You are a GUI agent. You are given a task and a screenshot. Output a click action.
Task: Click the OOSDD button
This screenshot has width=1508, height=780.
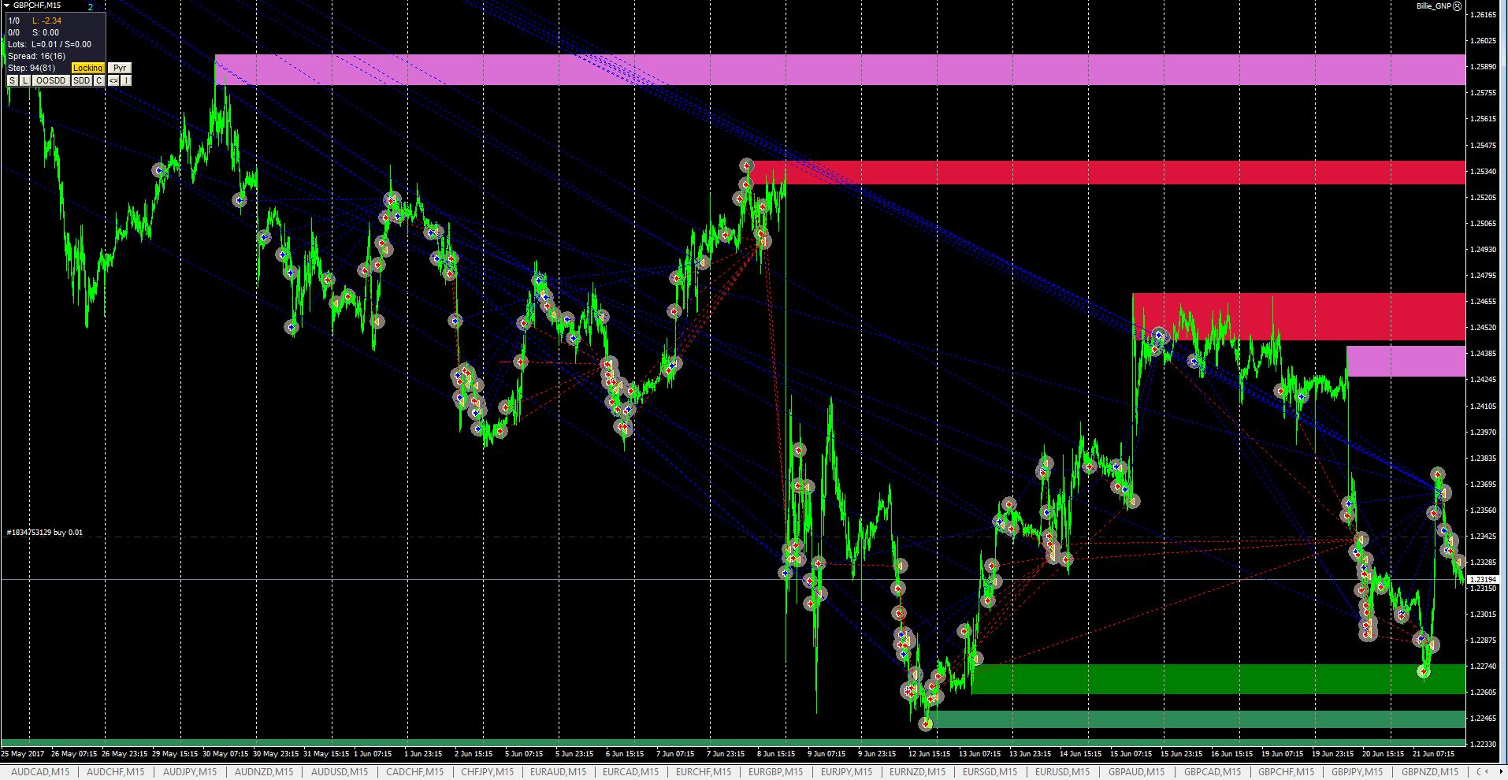[51, 80]
